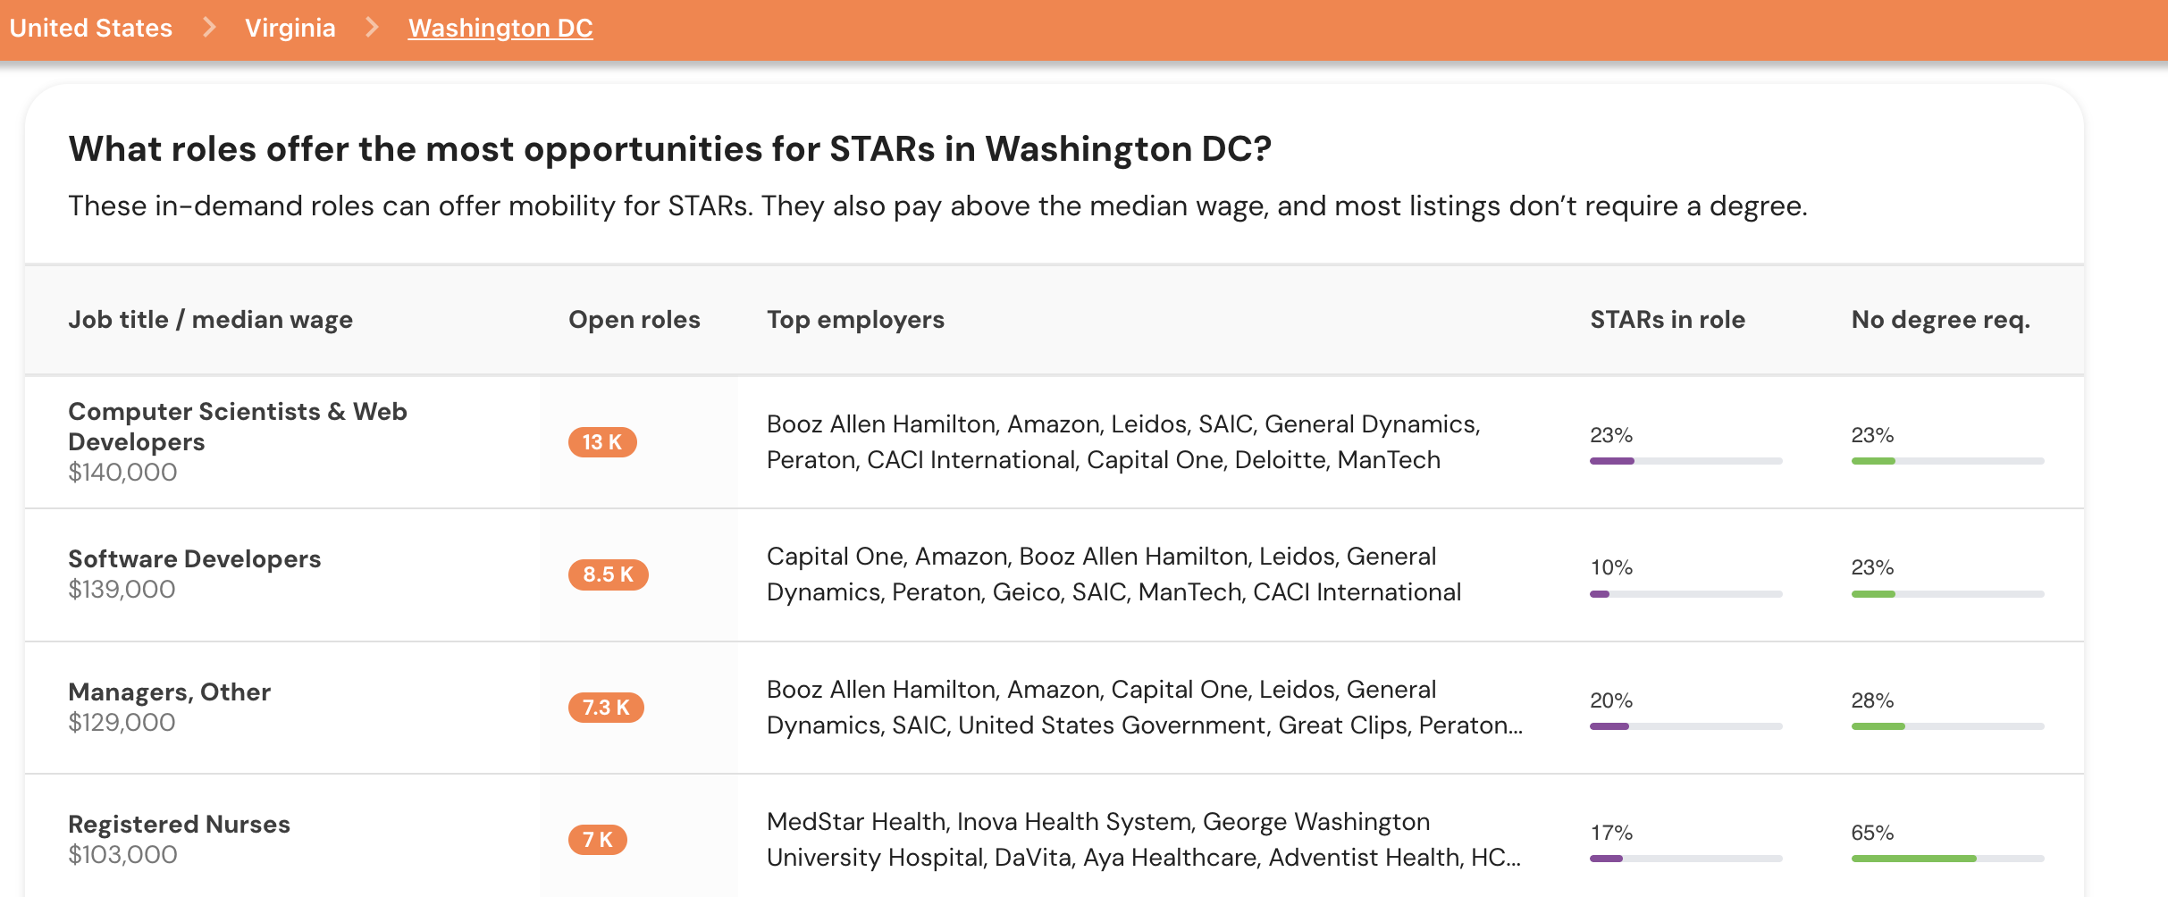Open the Washington DC breadcrumb link
This screenshot has height=897, width=2168.
[500, 28]
